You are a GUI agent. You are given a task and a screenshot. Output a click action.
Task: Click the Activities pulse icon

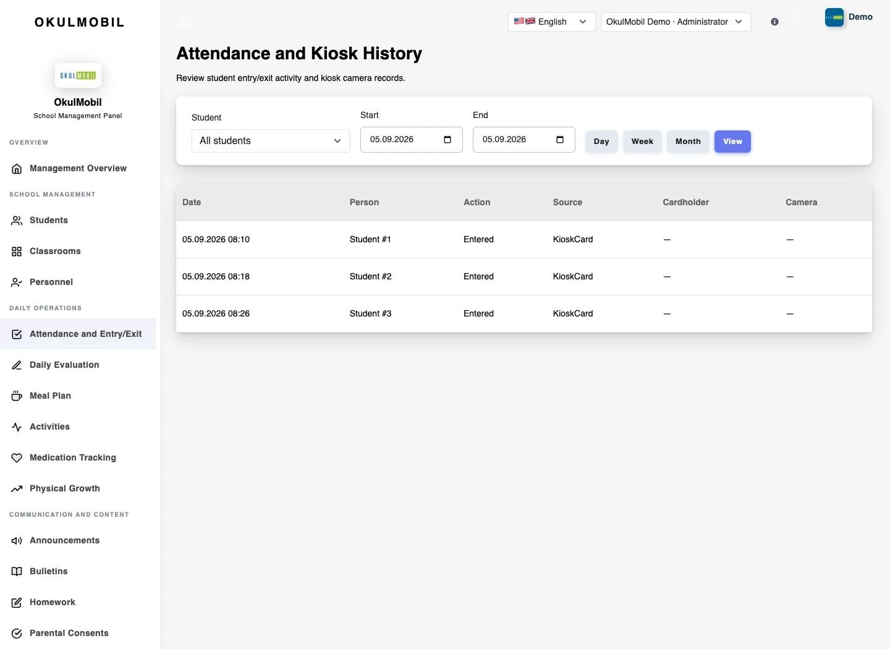[17, 427]
